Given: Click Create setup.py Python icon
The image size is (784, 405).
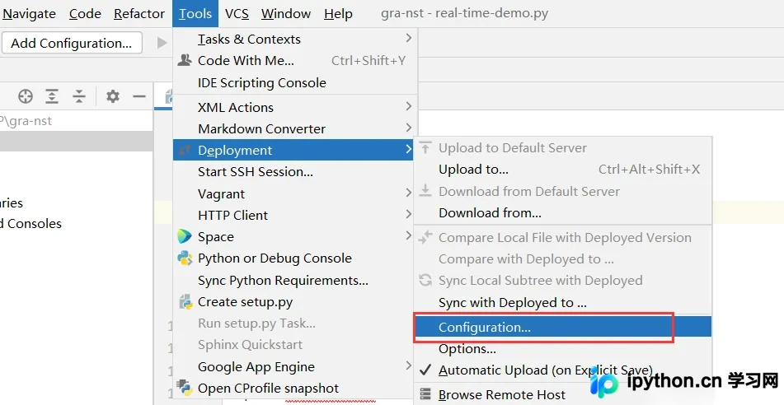Looking at the screenshot, I should point(185,301).
